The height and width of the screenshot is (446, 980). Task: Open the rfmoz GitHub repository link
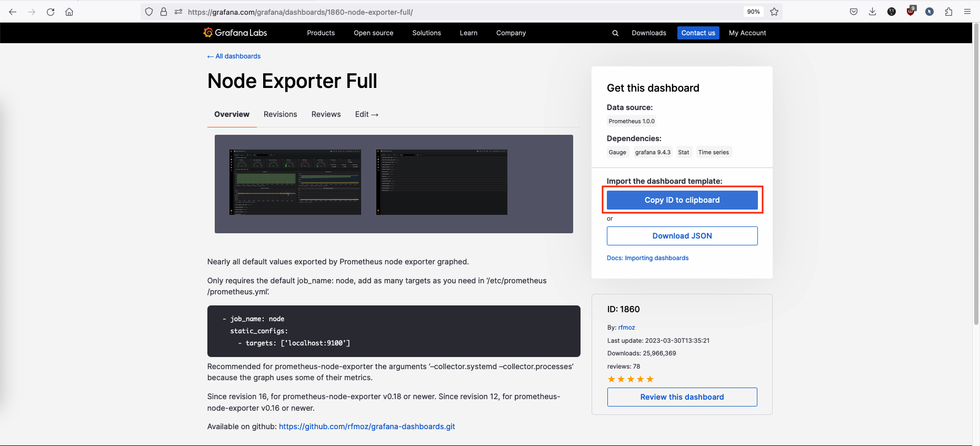pyautogui.click(x=367, y=427)
